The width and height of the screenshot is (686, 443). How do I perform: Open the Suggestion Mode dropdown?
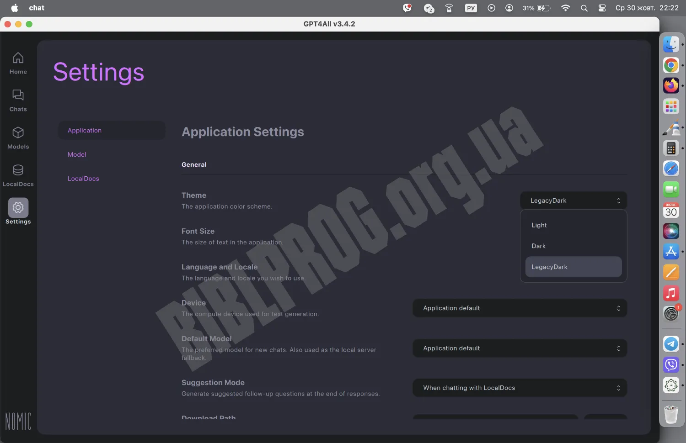(x=520, y=388)
